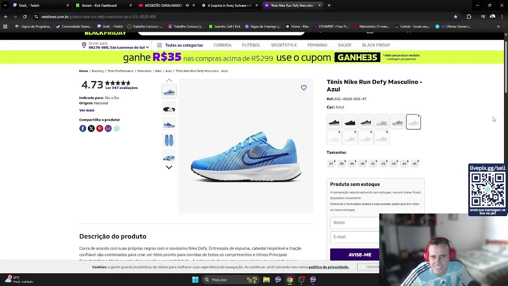Image resolution: width=508 pixels, height=286 pixels.
Task: Select size 43
Action: 394,164
